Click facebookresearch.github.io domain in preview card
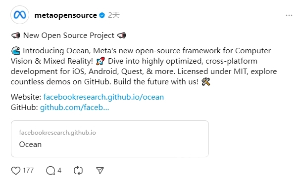The height and width of the screenshot is (181, 300). [57, 132]
